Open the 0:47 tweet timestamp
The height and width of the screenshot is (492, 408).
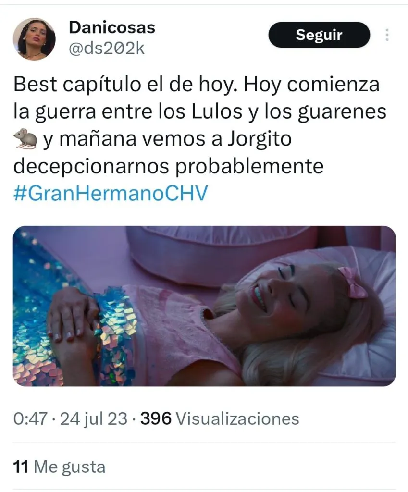(30, 418)
